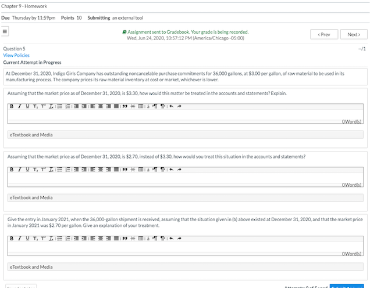Click the 'Due Thursday by 11:59pm' text
The width and height of the screenshot is (370, 288).
pyautogui.click(x=29, y=18)
